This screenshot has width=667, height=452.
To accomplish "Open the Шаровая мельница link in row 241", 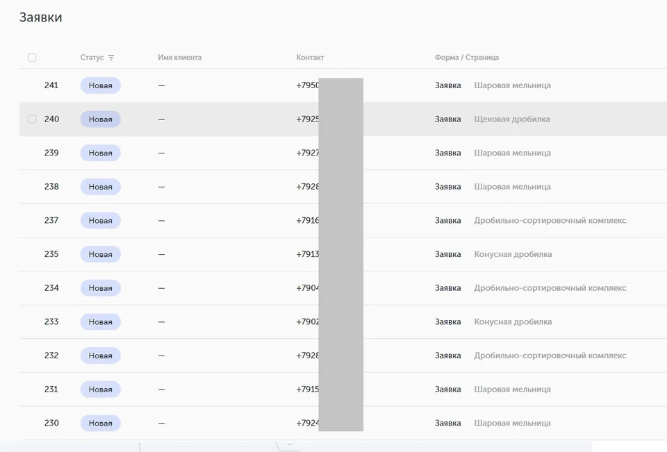I will pyautogui.click(x=512, y=85).
